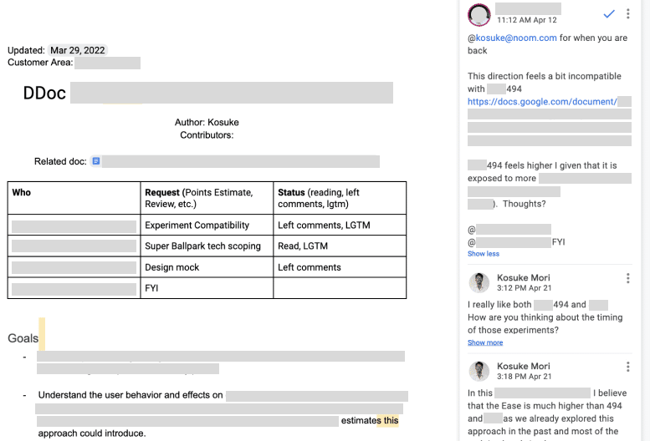This screenshot has height=441, width=650.
Task: Click the Goals heading
Action: click(23, 338)
